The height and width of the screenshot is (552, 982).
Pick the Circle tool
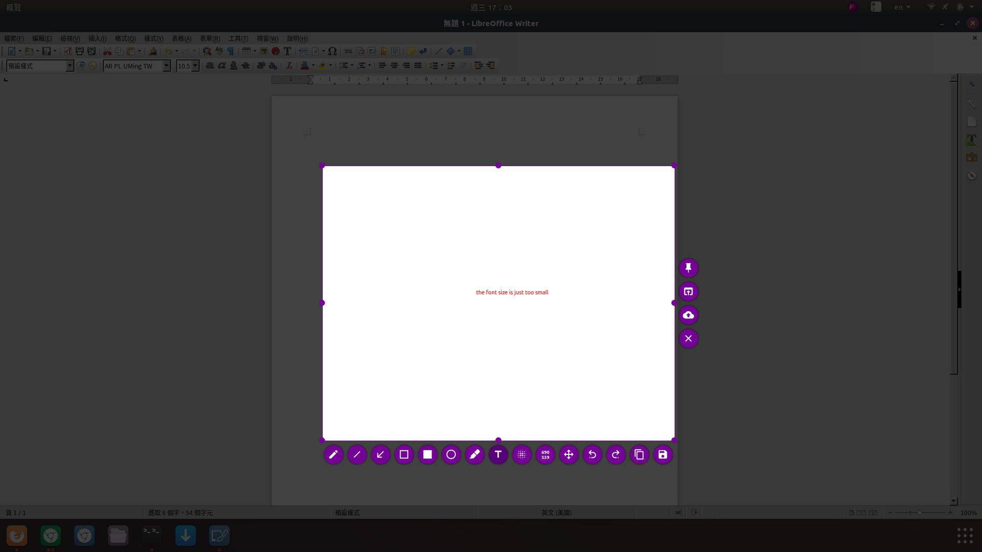coord(451,454)
